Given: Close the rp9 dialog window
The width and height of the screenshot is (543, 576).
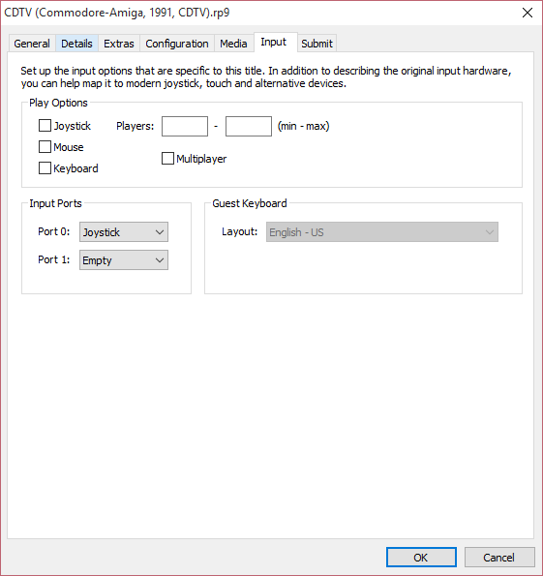Looking at the screenshot, I should 528,13.
